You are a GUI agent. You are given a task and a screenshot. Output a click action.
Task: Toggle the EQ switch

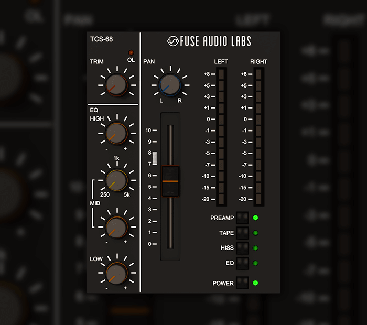pos(242,263)
